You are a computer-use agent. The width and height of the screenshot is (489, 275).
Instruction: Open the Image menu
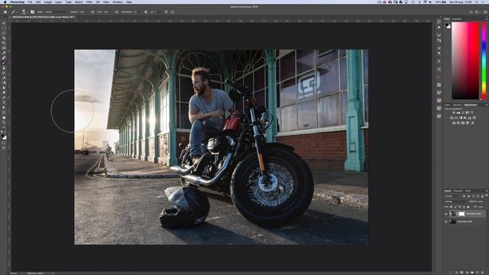point(47,2)
